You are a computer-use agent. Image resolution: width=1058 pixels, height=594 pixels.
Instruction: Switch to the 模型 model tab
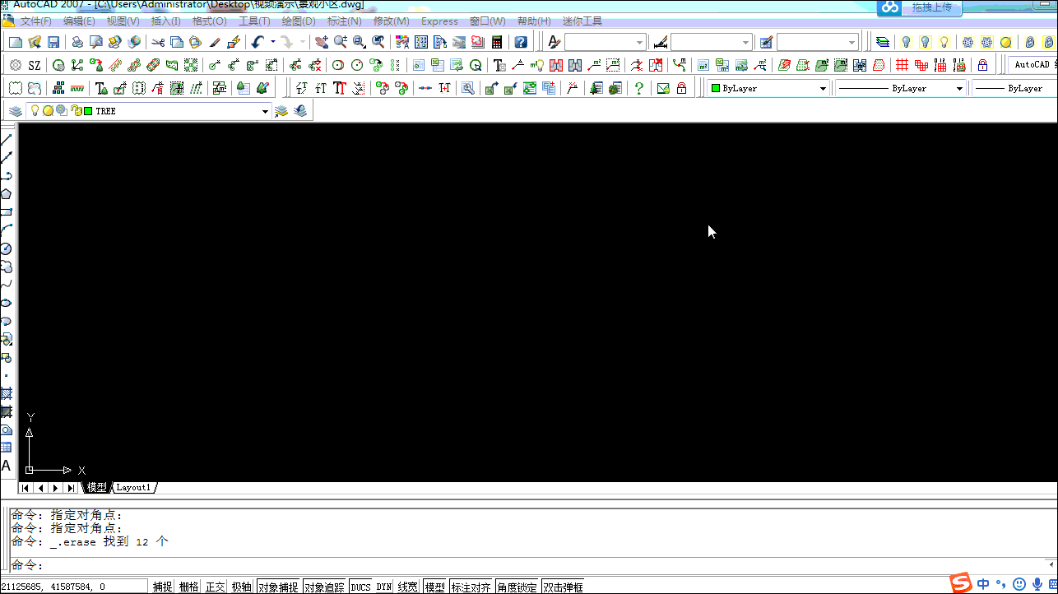[97, 488]
